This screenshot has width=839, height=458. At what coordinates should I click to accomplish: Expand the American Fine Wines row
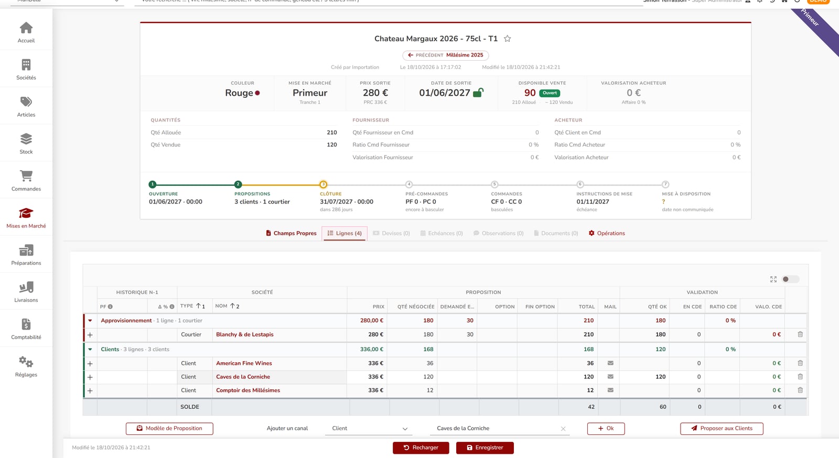90,364
